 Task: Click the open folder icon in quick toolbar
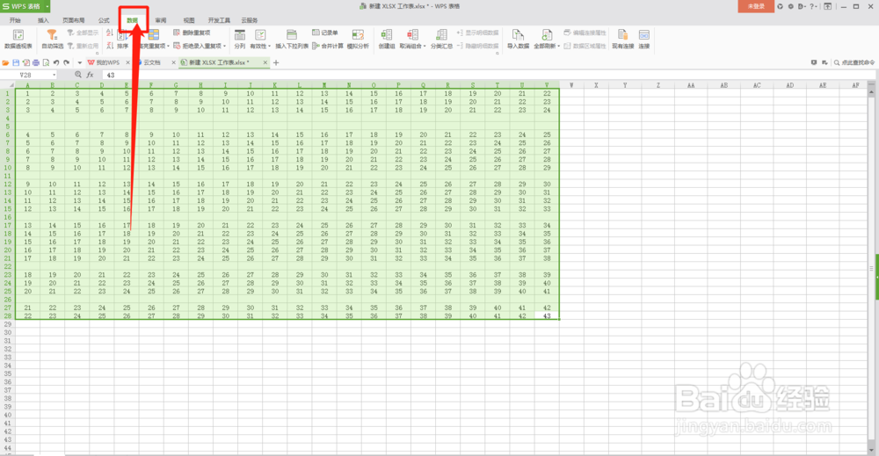tap(5, 62)
